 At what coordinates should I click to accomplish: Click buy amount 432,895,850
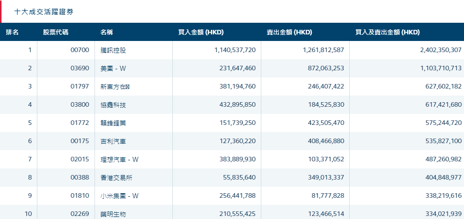tap(238, 105)
